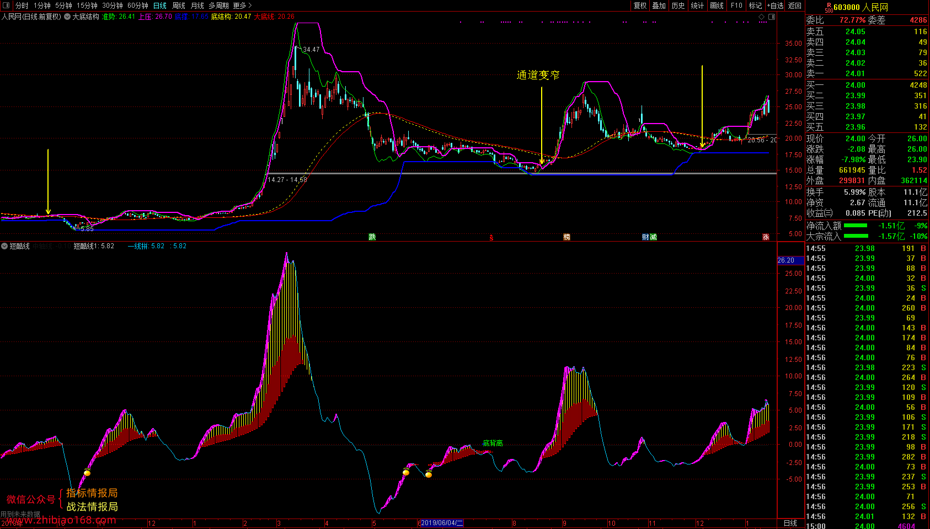Open 统计 statistics button
The image size is (930, 529).
698,6
